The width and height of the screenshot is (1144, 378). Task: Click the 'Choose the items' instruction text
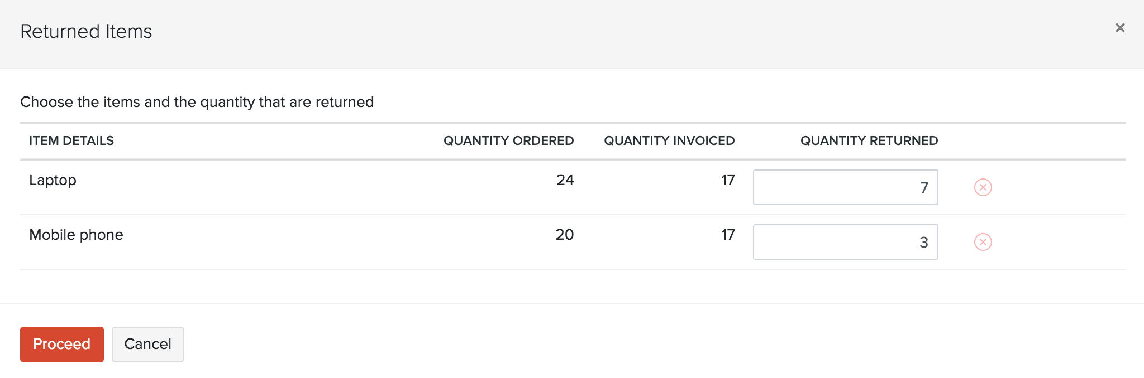tap(197, 102)
